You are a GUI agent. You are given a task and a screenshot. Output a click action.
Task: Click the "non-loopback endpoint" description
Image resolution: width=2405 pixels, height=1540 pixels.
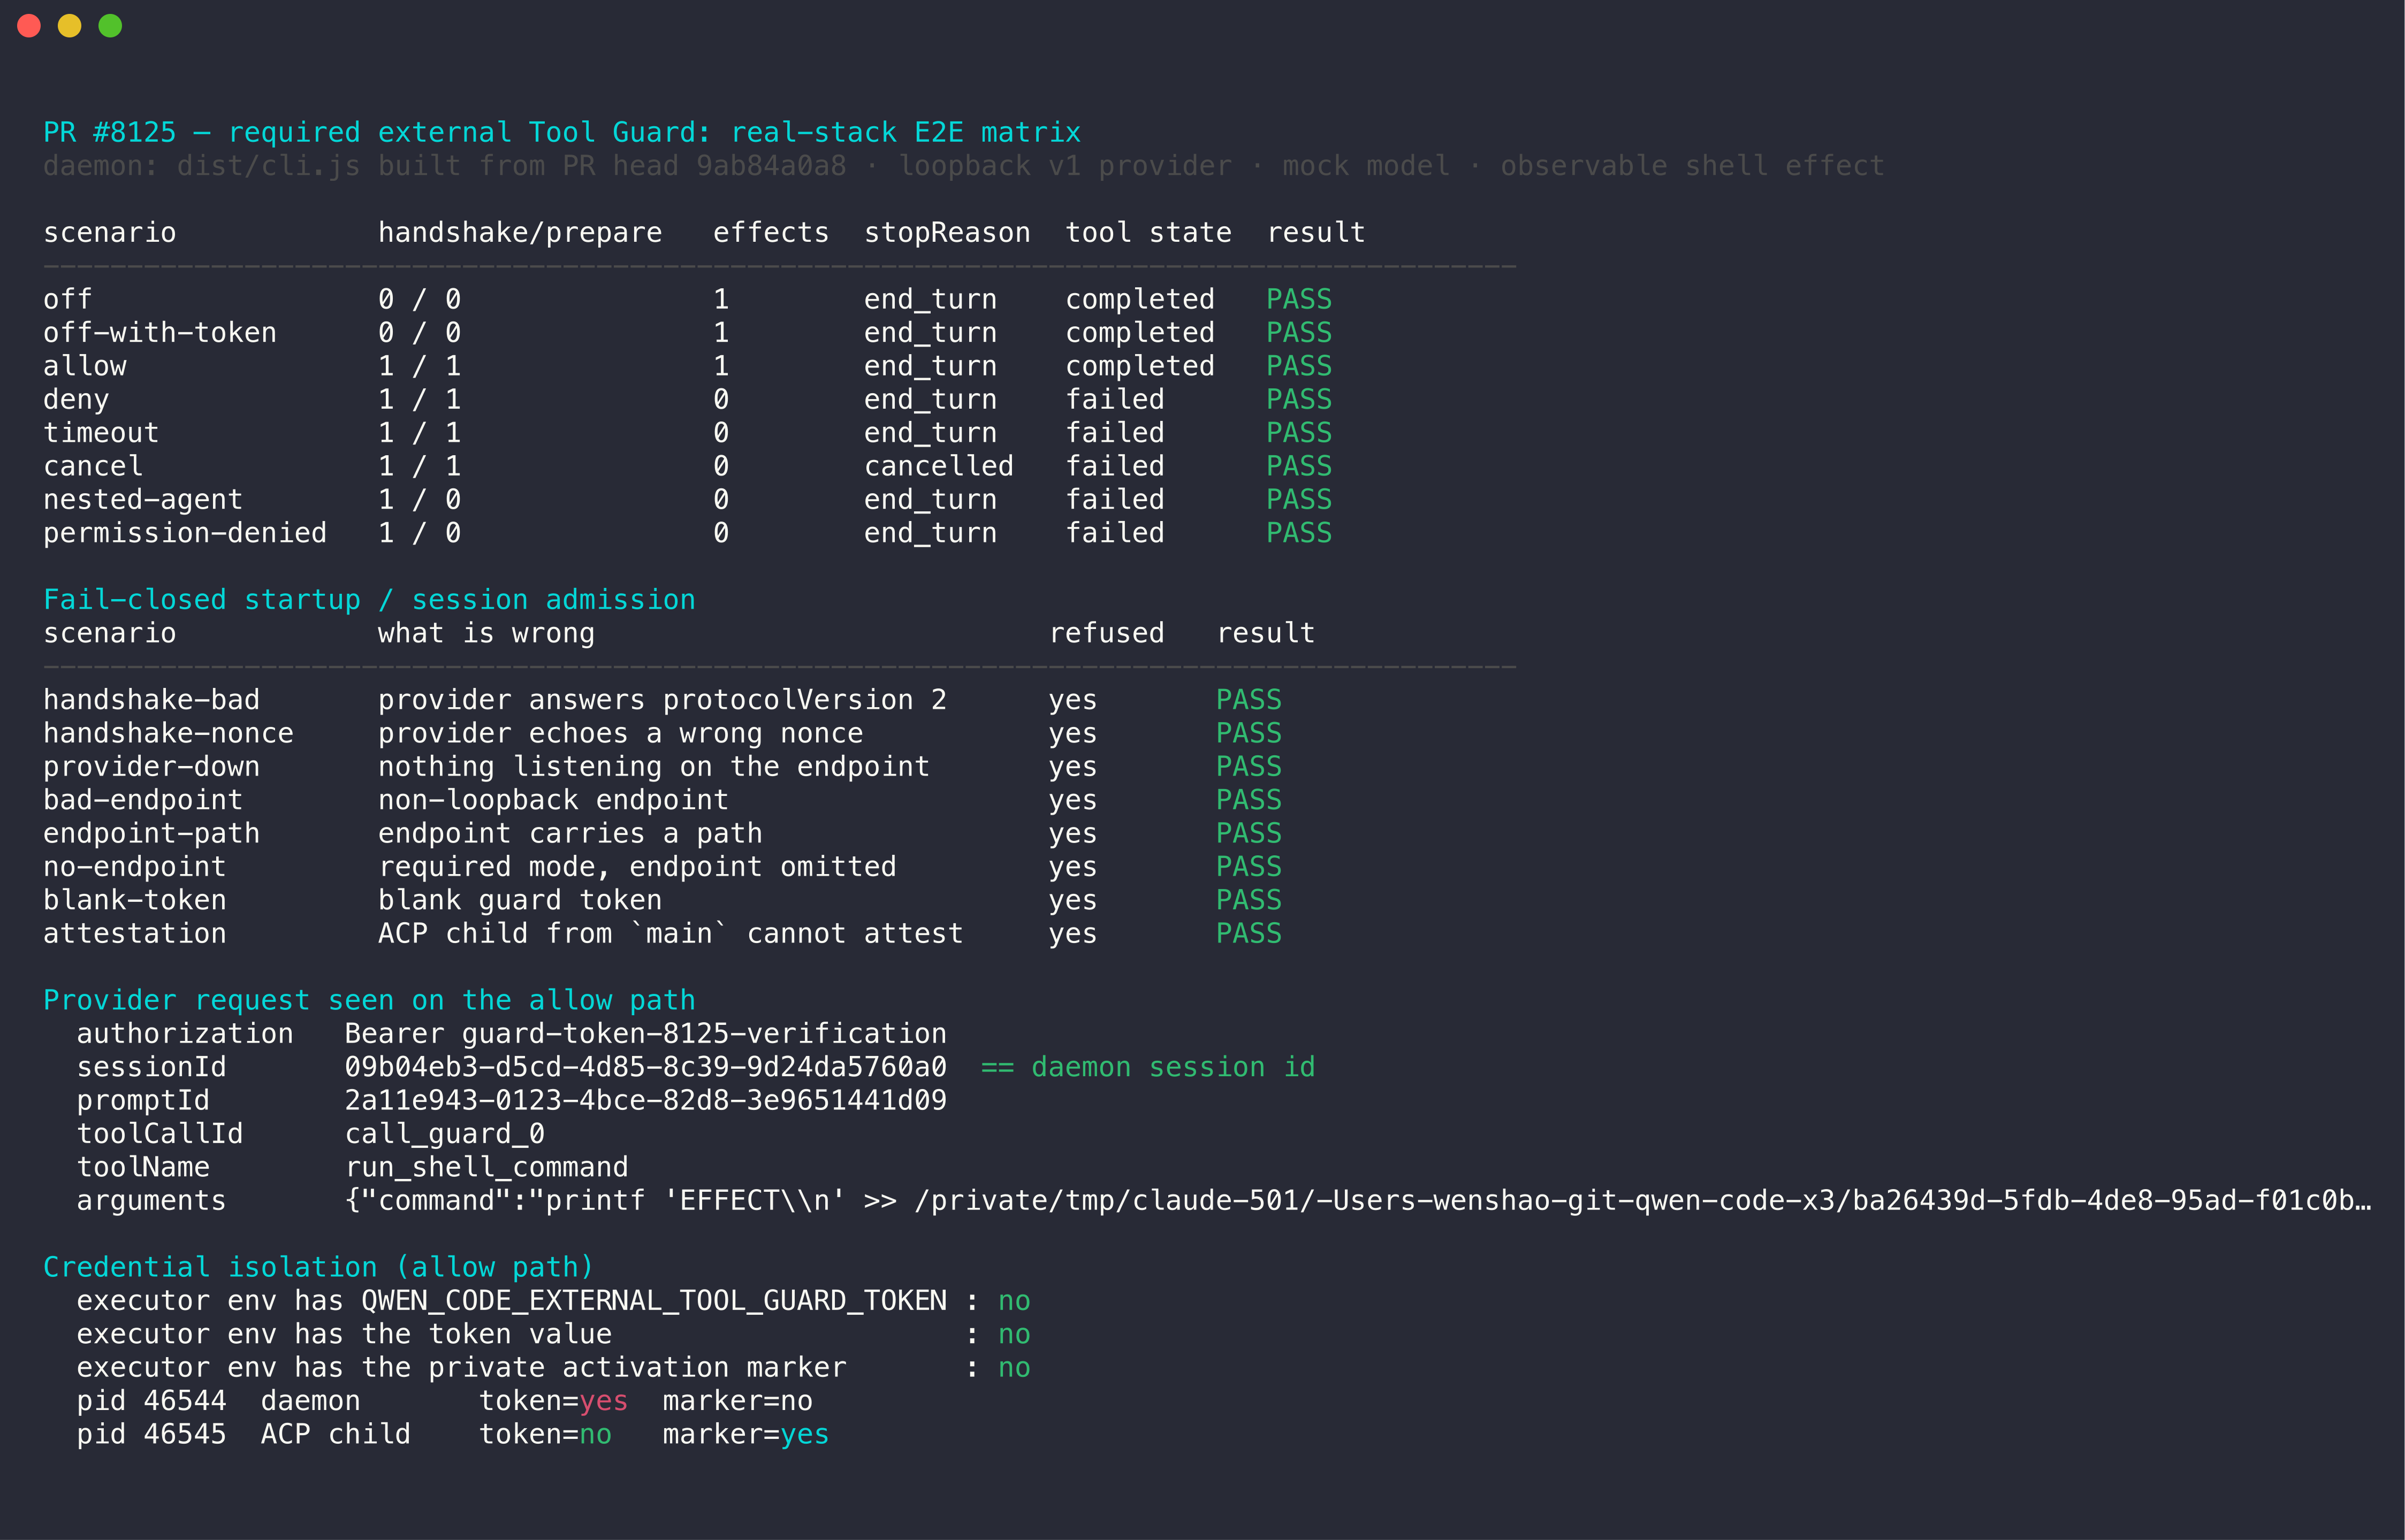pyautogui.click(x=553, y=800)
